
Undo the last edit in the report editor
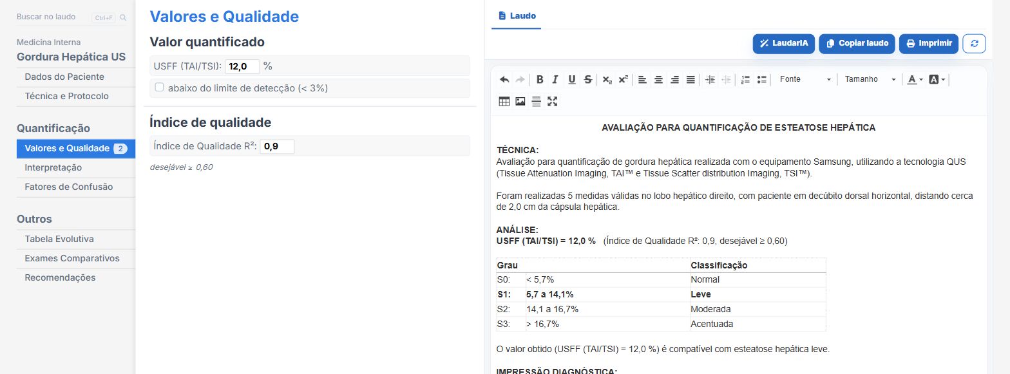(504, 80)
